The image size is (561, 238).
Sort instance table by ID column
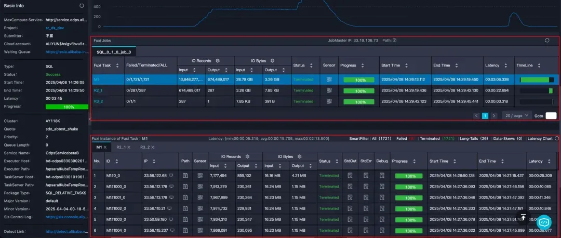pos(117,162)
